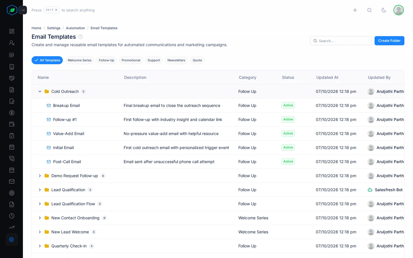Expand the New Lead Welcome folder chevron
413x258 pixels.
40,232
